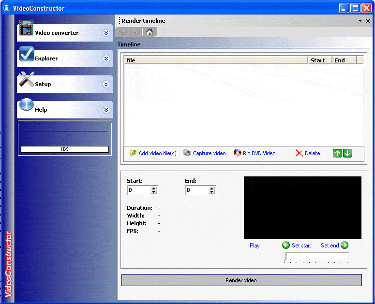Expand the Video converter panel chevron
Viewport: 375px width, 304px height.
click(106, 33)
